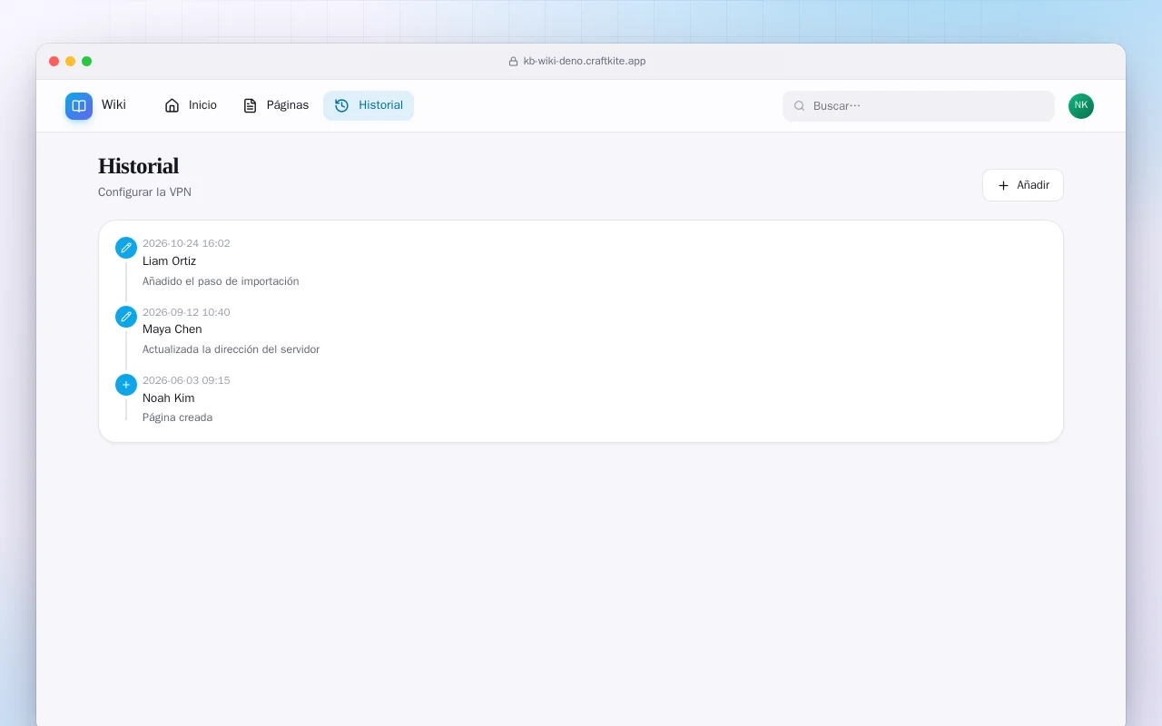Open the Maya Chen history entry

tap(581, 330)
